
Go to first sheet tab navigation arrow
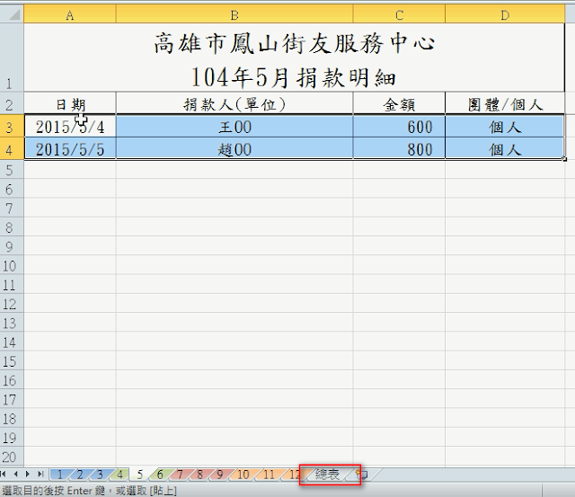click(x=4, y=475)
